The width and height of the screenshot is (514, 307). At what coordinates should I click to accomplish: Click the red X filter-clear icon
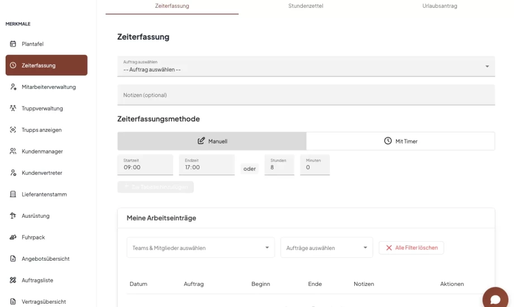tap(389, 248)
